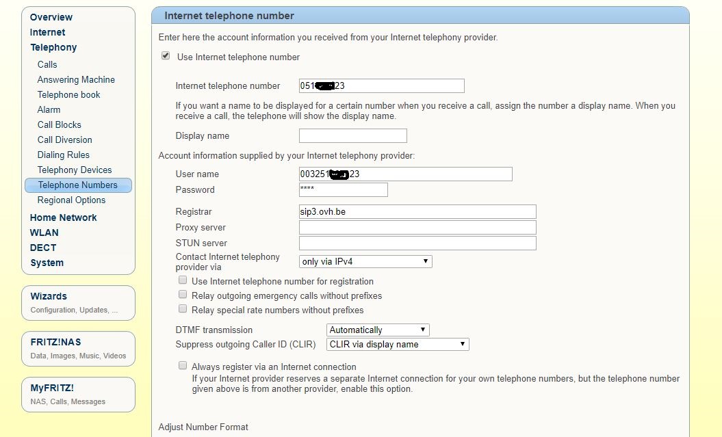Go to the Internet section in sidebar
This screenshot has width=722, height=437.
[48, 32]
